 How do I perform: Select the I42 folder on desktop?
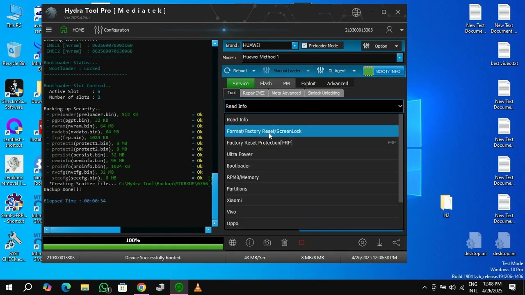point(446,206)
